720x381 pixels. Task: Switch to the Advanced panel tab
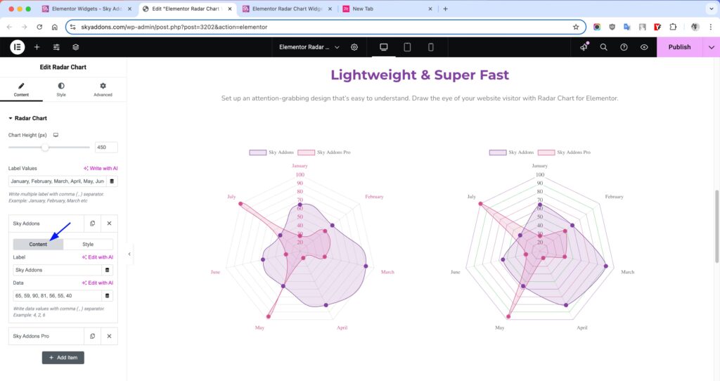(x=103, y=89)
